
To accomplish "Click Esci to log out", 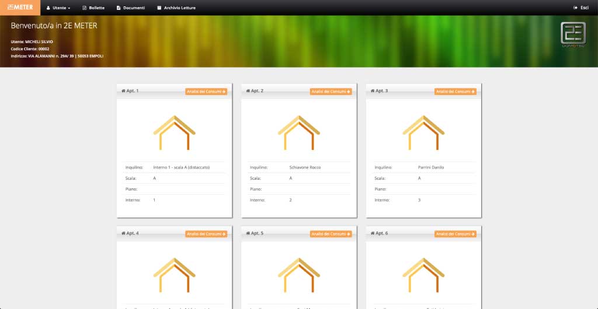I will [581, 8].
